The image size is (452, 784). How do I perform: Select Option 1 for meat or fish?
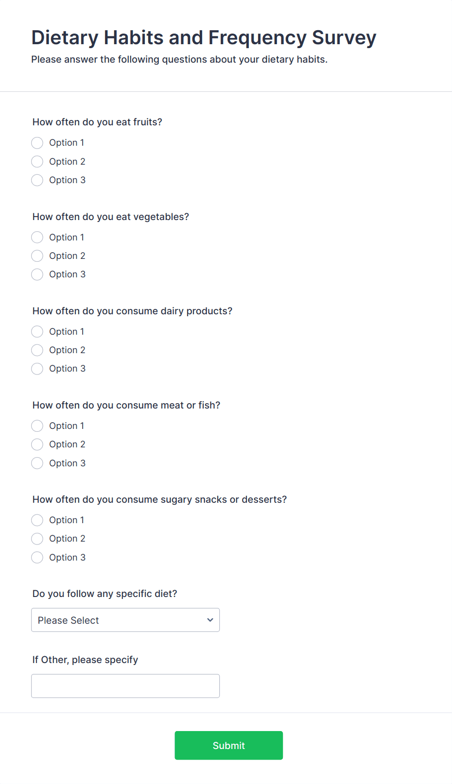coord(37,426)
